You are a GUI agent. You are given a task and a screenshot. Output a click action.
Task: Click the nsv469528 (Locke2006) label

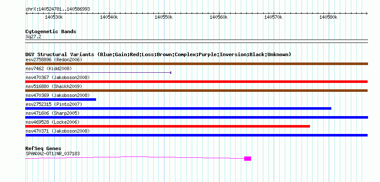tap(53, 122)
